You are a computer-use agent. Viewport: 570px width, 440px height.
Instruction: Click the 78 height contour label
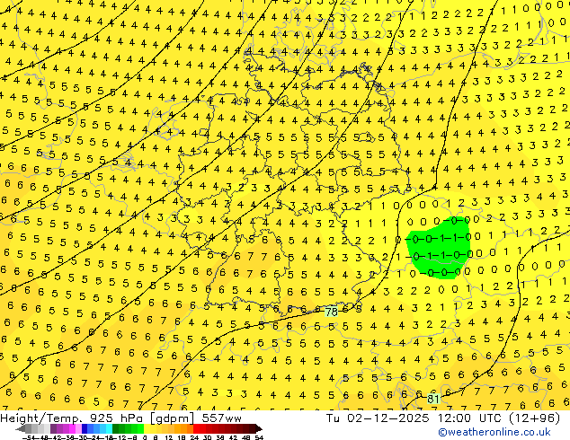(331, 312)
